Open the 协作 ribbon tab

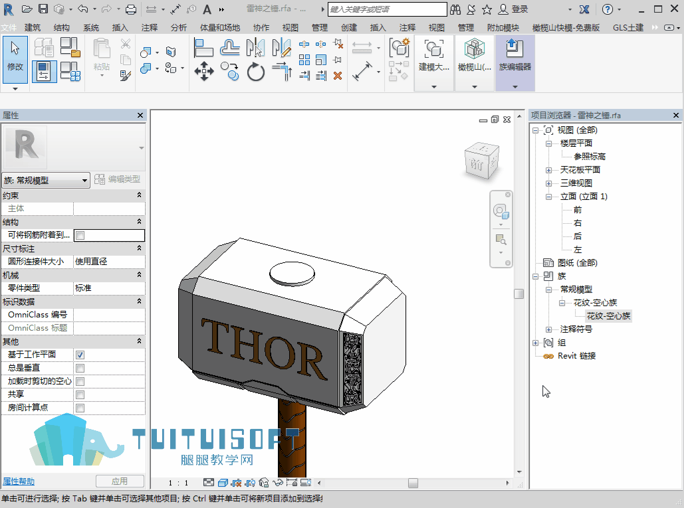261,28
